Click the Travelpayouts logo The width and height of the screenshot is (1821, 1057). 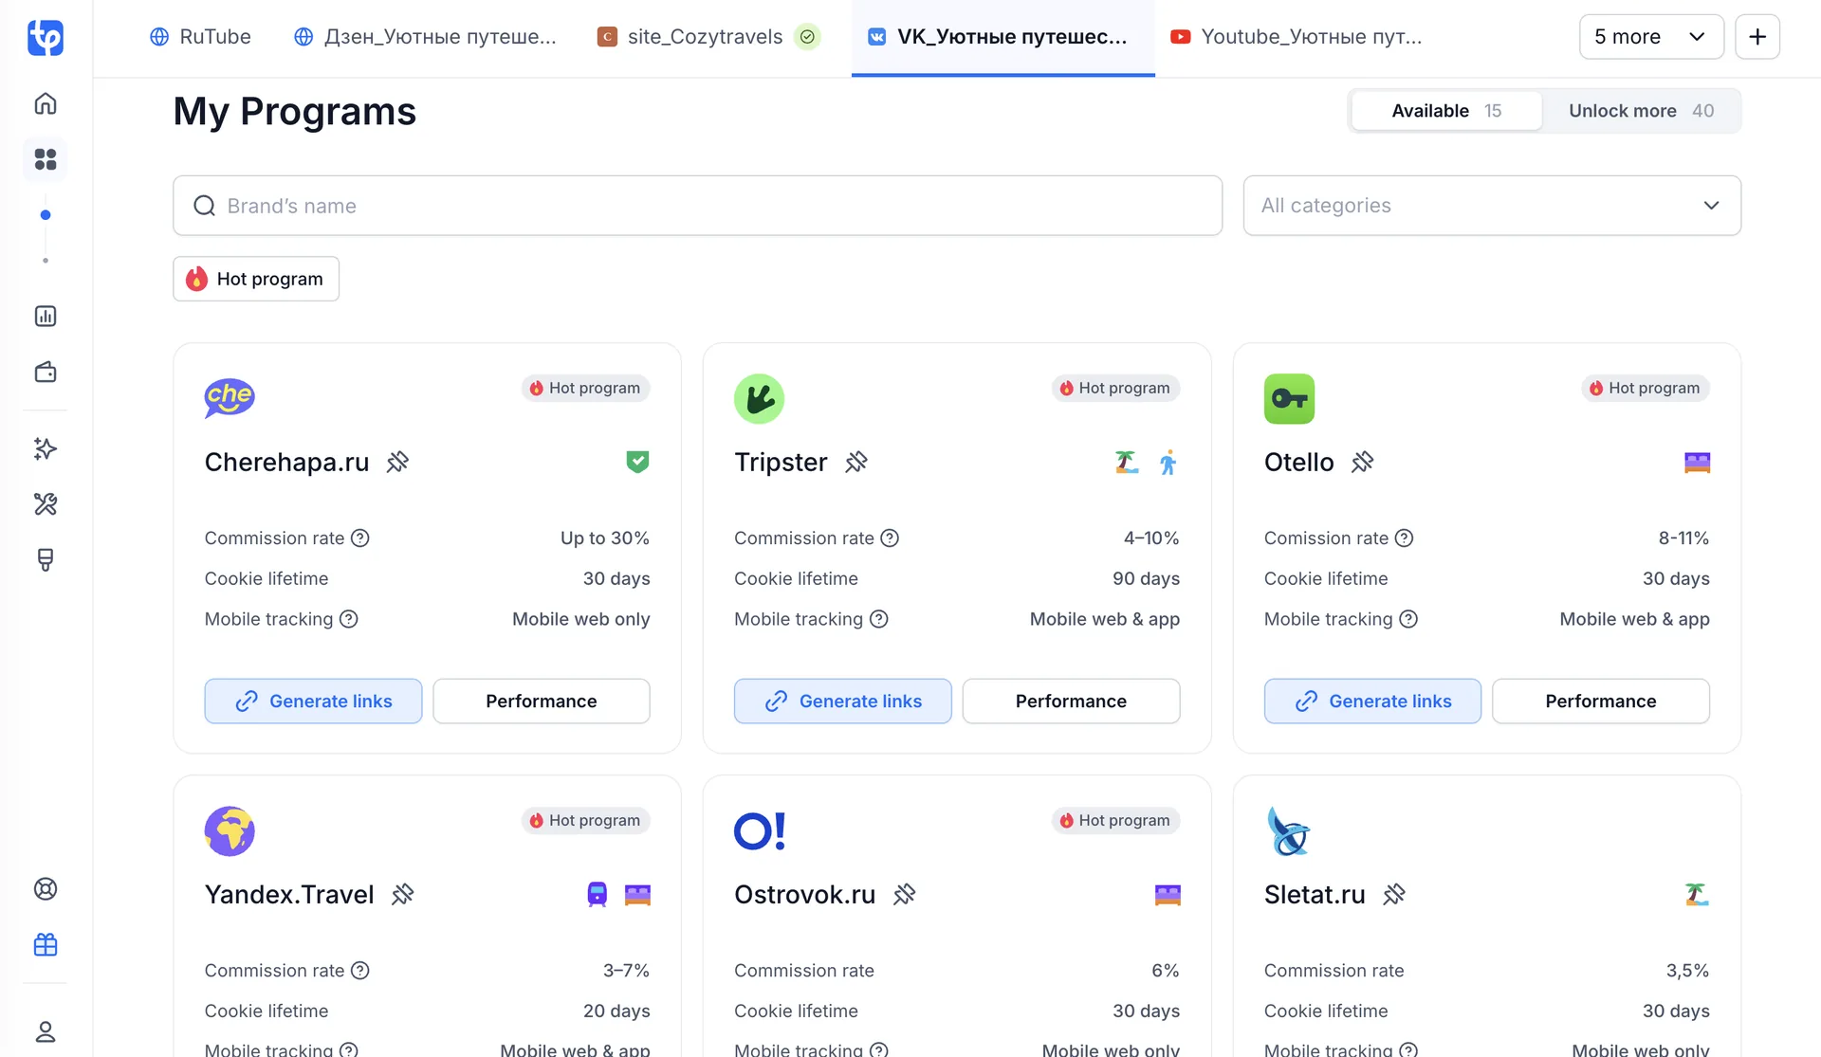click(46, 38)
